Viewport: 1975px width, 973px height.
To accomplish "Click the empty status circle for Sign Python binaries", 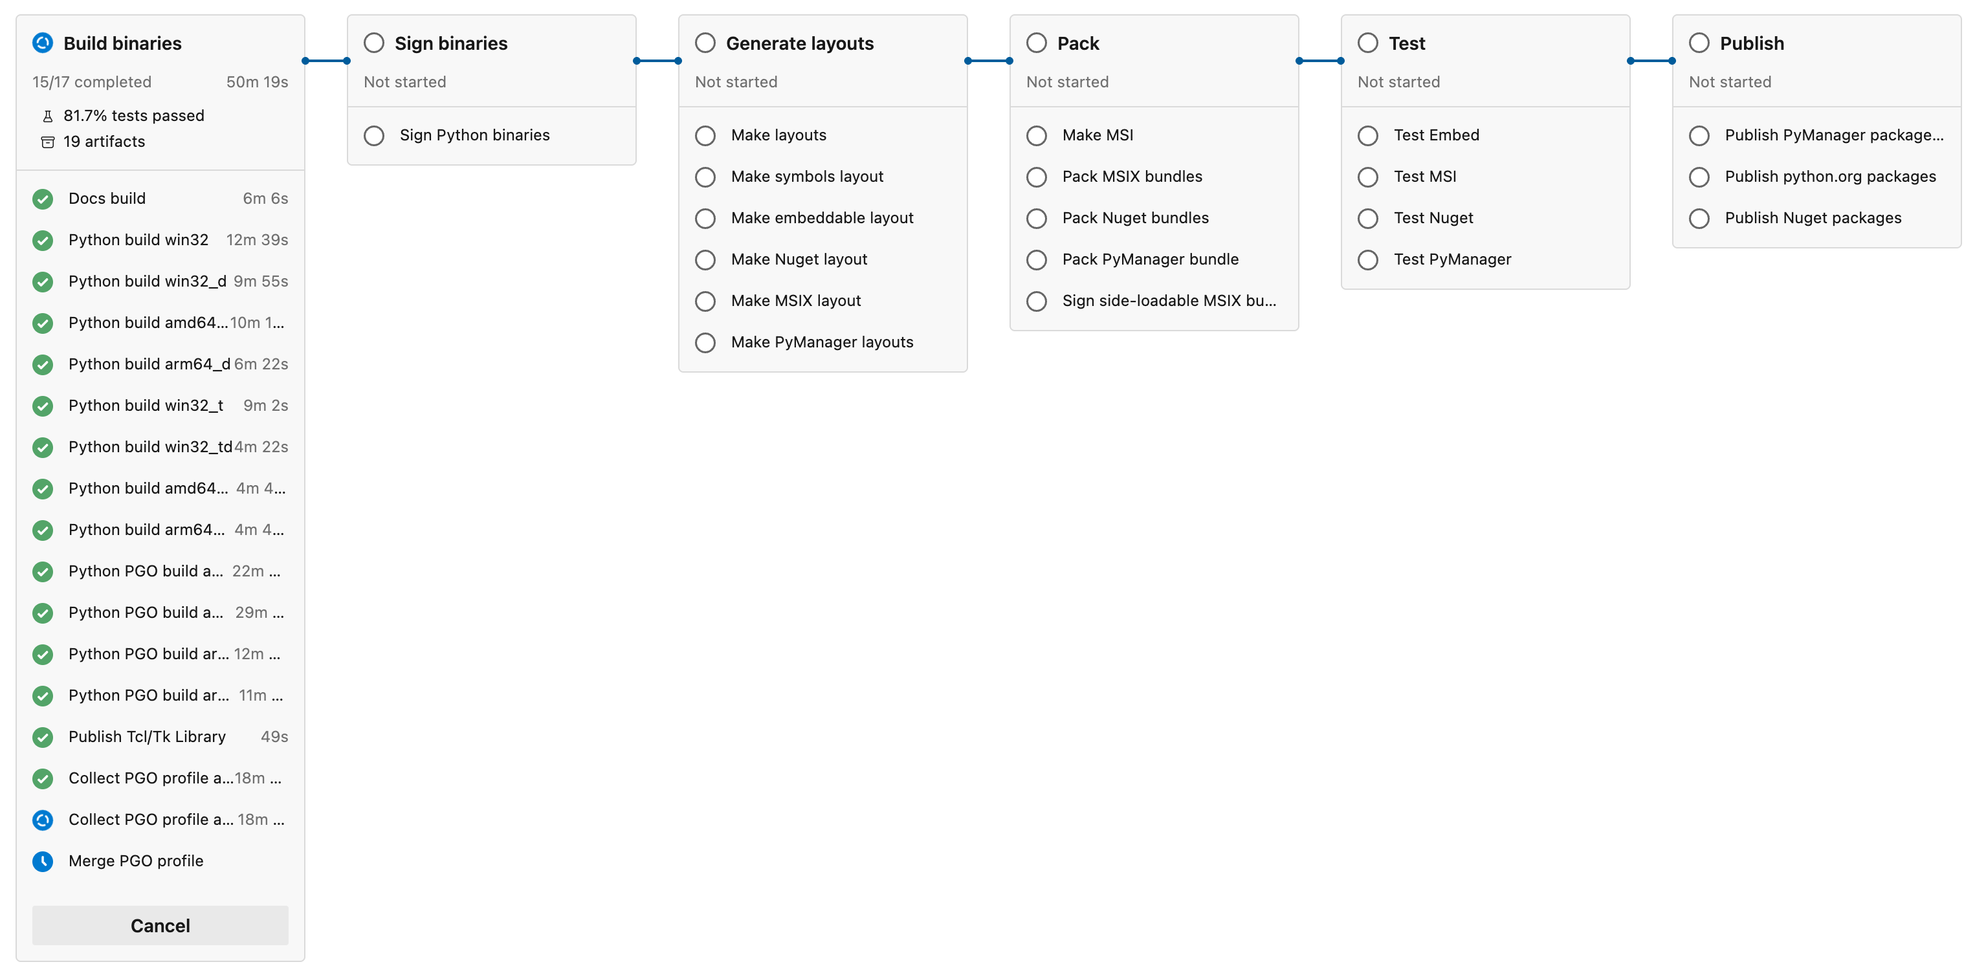I will pos(374,136).
